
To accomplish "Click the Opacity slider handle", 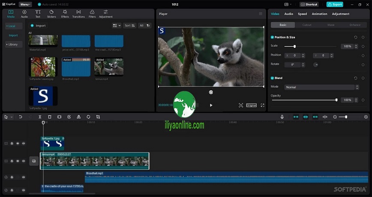I will click(336, 100).
